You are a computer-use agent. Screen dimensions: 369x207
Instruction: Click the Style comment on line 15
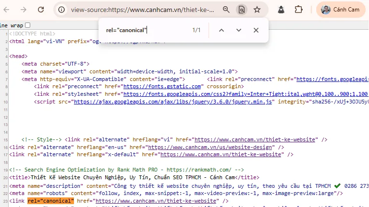click(41, 139)
